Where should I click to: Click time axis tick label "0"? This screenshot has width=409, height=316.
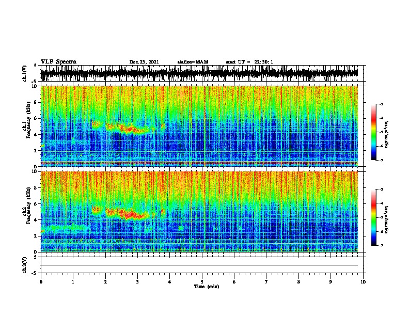pyautogui.click(x=41, y=282)
